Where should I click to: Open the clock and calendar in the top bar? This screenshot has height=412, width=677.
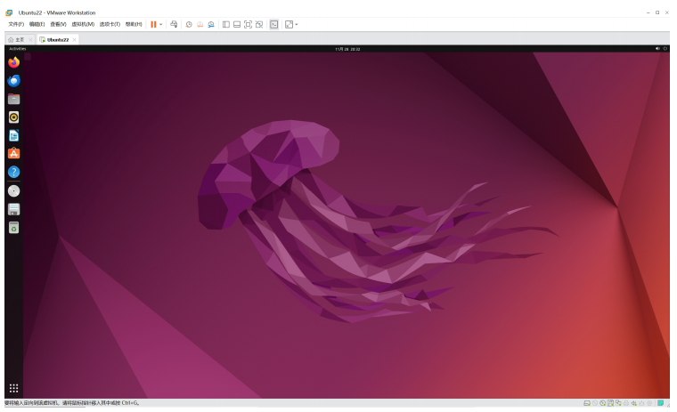tap(347, 49)
